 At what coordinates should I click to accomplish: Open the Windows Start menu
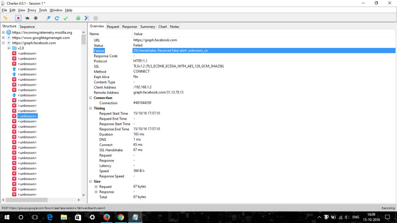coord(6,217)
